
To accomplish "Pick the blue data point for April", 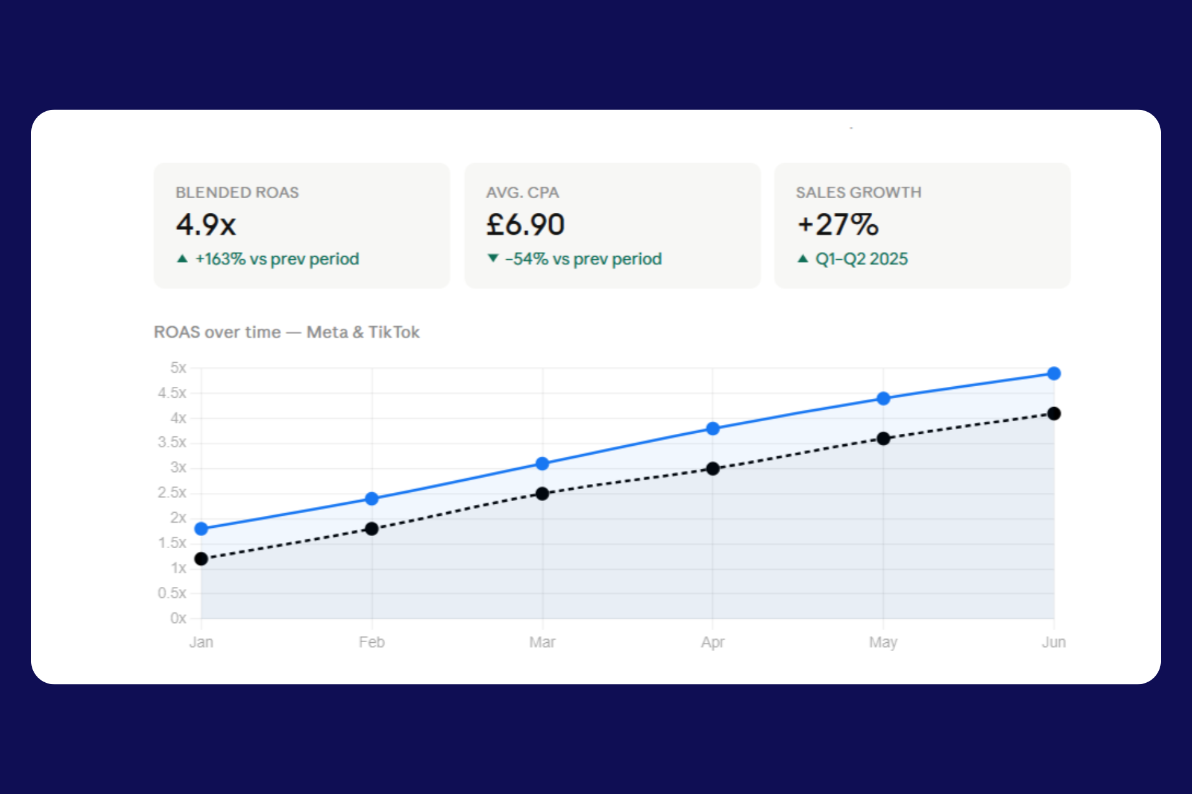I will 713,429.
